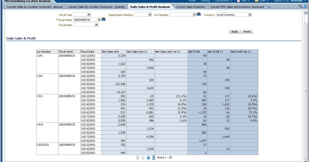Click the Apply button

click(x=235, y=31)
